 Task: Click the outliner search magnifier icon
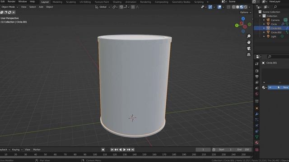tap(275, 7)
